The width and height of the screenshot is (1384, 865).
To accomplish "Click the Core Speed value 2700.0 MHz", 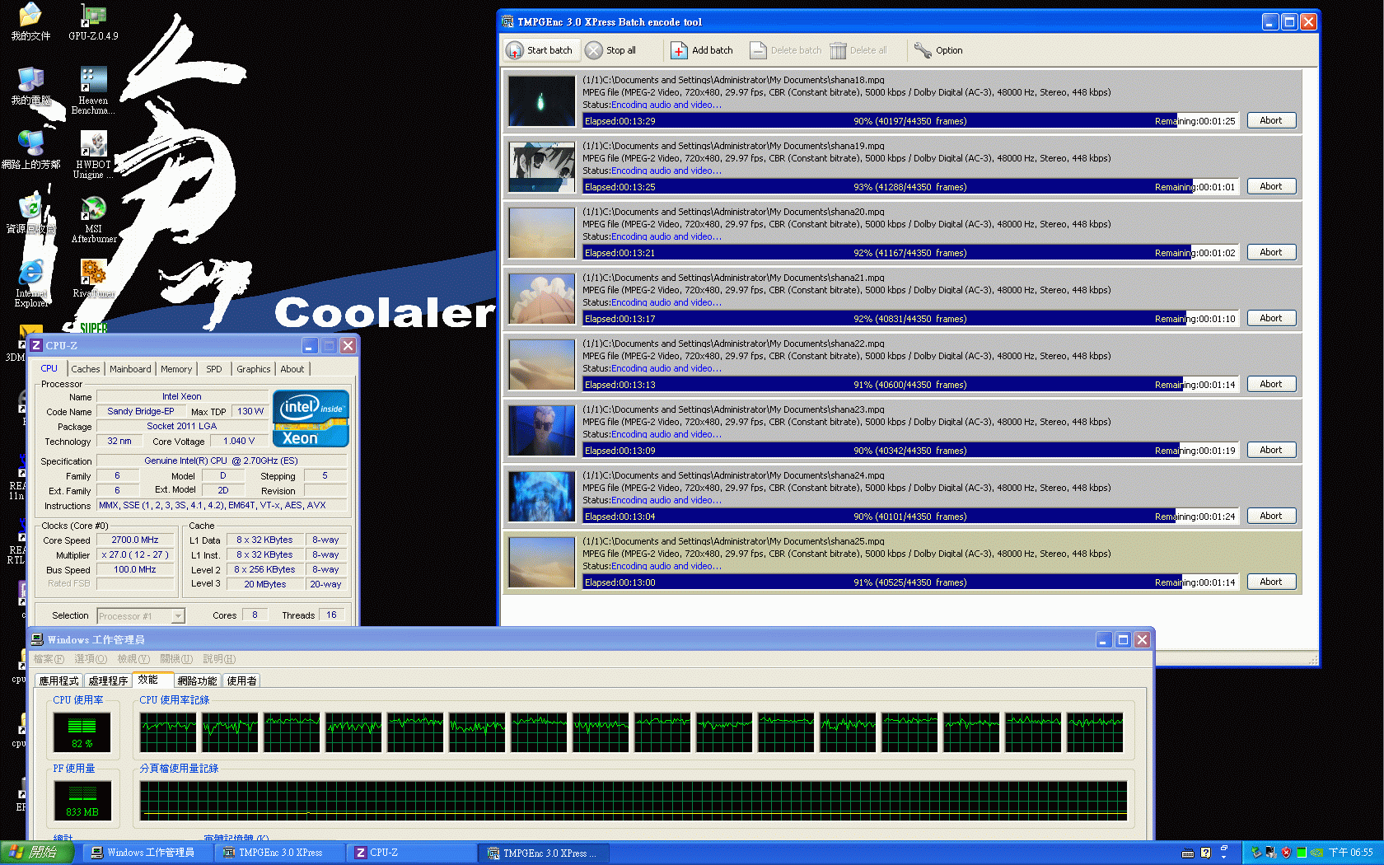I will (x=135, y=540).
